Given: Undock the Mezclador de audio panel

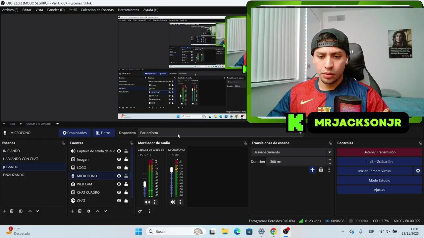Looking at the screenshot, I should point(245,143).
